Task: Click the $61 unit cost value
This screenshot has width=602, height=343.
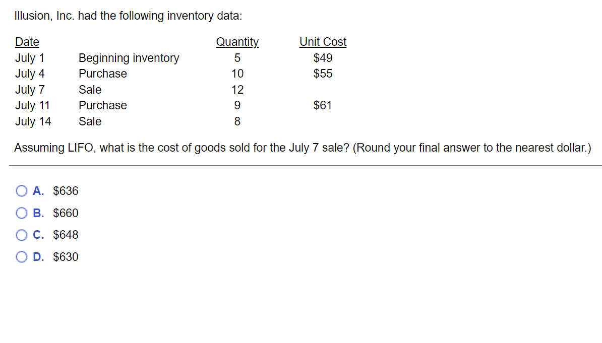Action: [322, 105]
